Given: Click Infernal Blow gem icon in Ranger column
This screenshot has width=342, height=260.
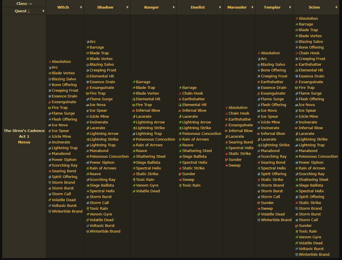Looking at the screenshot, I should point(134,111).
